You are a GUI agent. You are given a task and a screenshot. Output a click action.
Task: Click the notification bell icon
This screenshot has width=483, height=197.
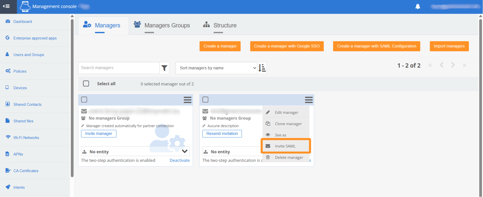[418, 7]
